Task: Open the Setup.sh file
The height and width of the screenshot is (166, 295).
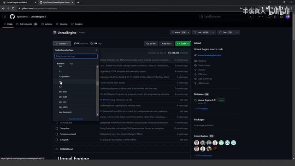Action: [x=65, y=140]
